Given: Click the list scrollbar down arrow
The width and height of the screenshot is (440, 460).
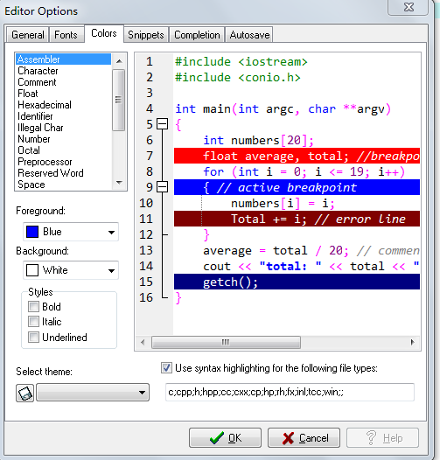Looking at the screenshot, I should point(119,183).
